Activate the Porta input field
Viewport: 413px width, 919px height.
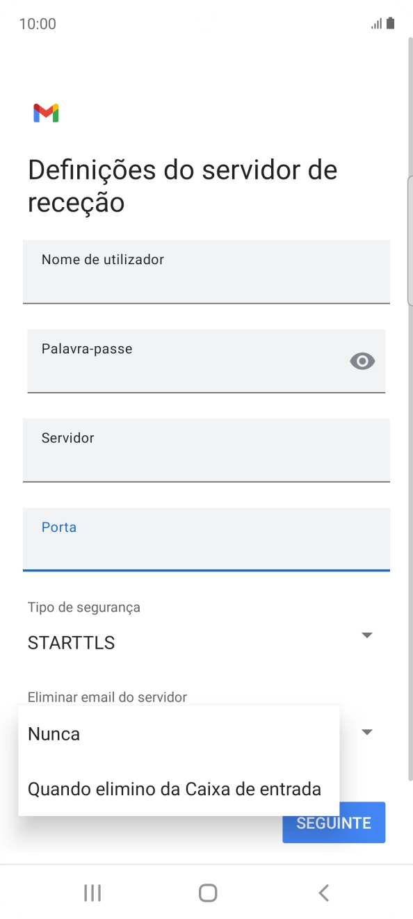[206, 539]
